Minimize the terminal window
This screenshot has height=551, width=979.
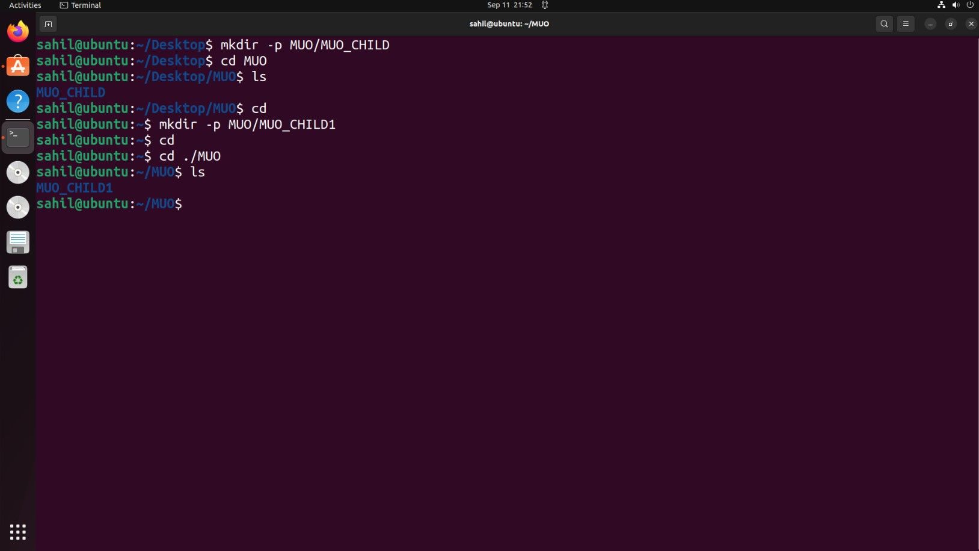point(930,24)
